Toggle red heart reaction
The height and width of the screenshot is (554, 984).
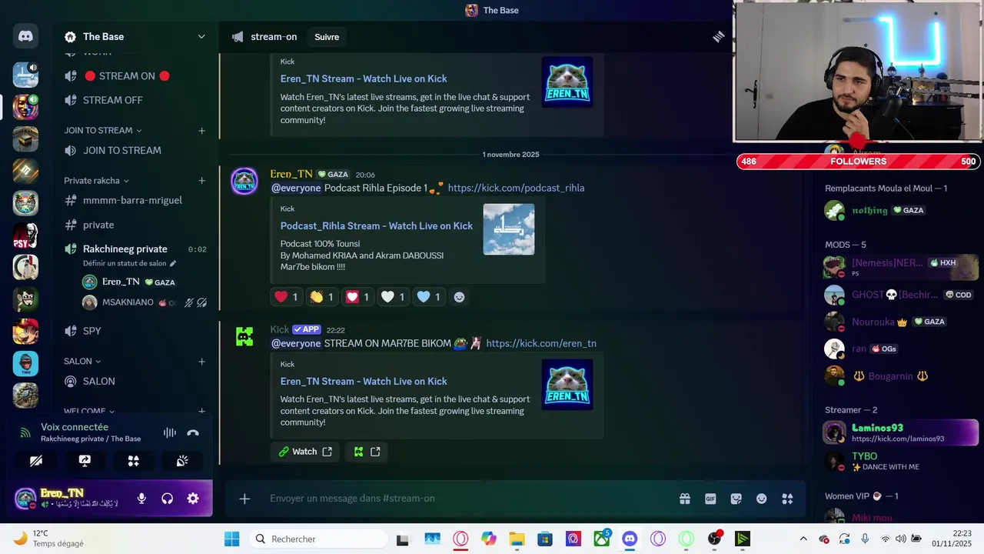286,297
